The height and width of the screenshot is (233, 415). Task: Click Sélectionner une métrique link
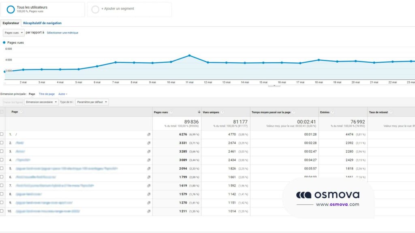tap(62, 33)
